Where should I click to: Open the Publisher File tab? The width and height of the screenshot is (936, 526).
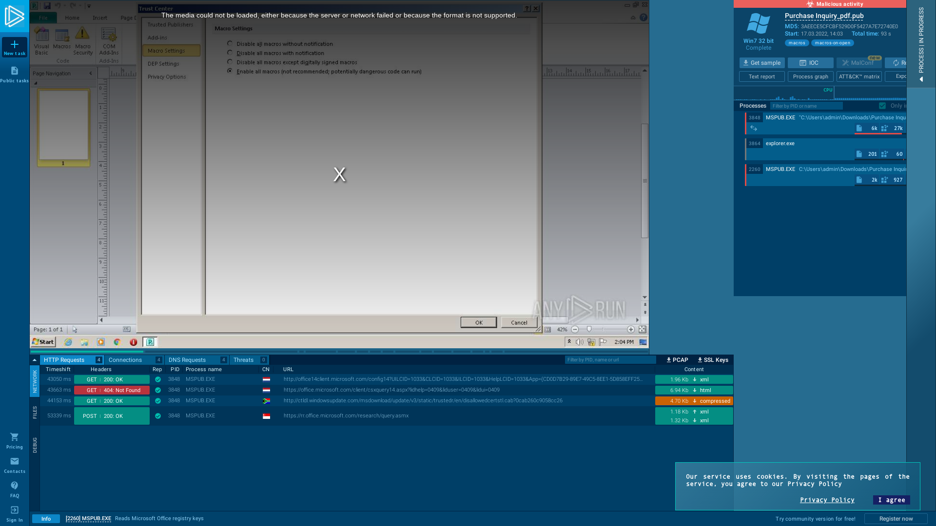pos(43,18)
